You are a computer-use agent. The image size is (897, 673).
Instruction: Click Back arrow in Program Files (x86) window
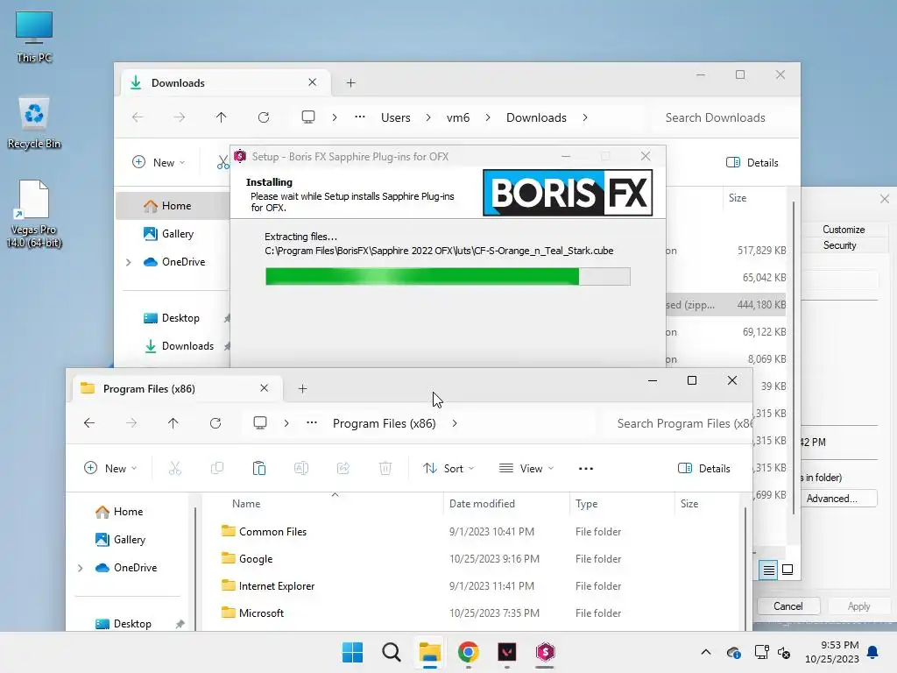(89, 423)
